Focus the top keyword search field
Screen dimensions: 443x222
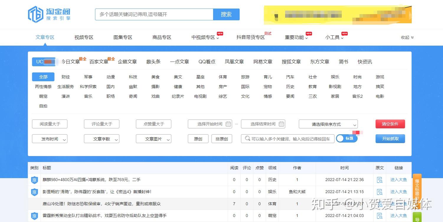coord(154,14)
